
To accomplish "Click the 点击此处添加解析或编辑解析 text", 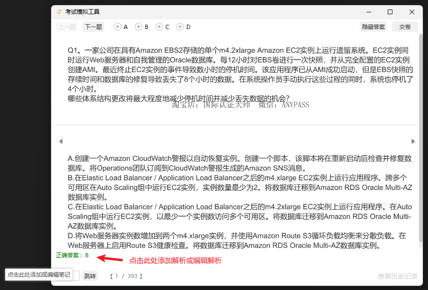I will [175, 261].
